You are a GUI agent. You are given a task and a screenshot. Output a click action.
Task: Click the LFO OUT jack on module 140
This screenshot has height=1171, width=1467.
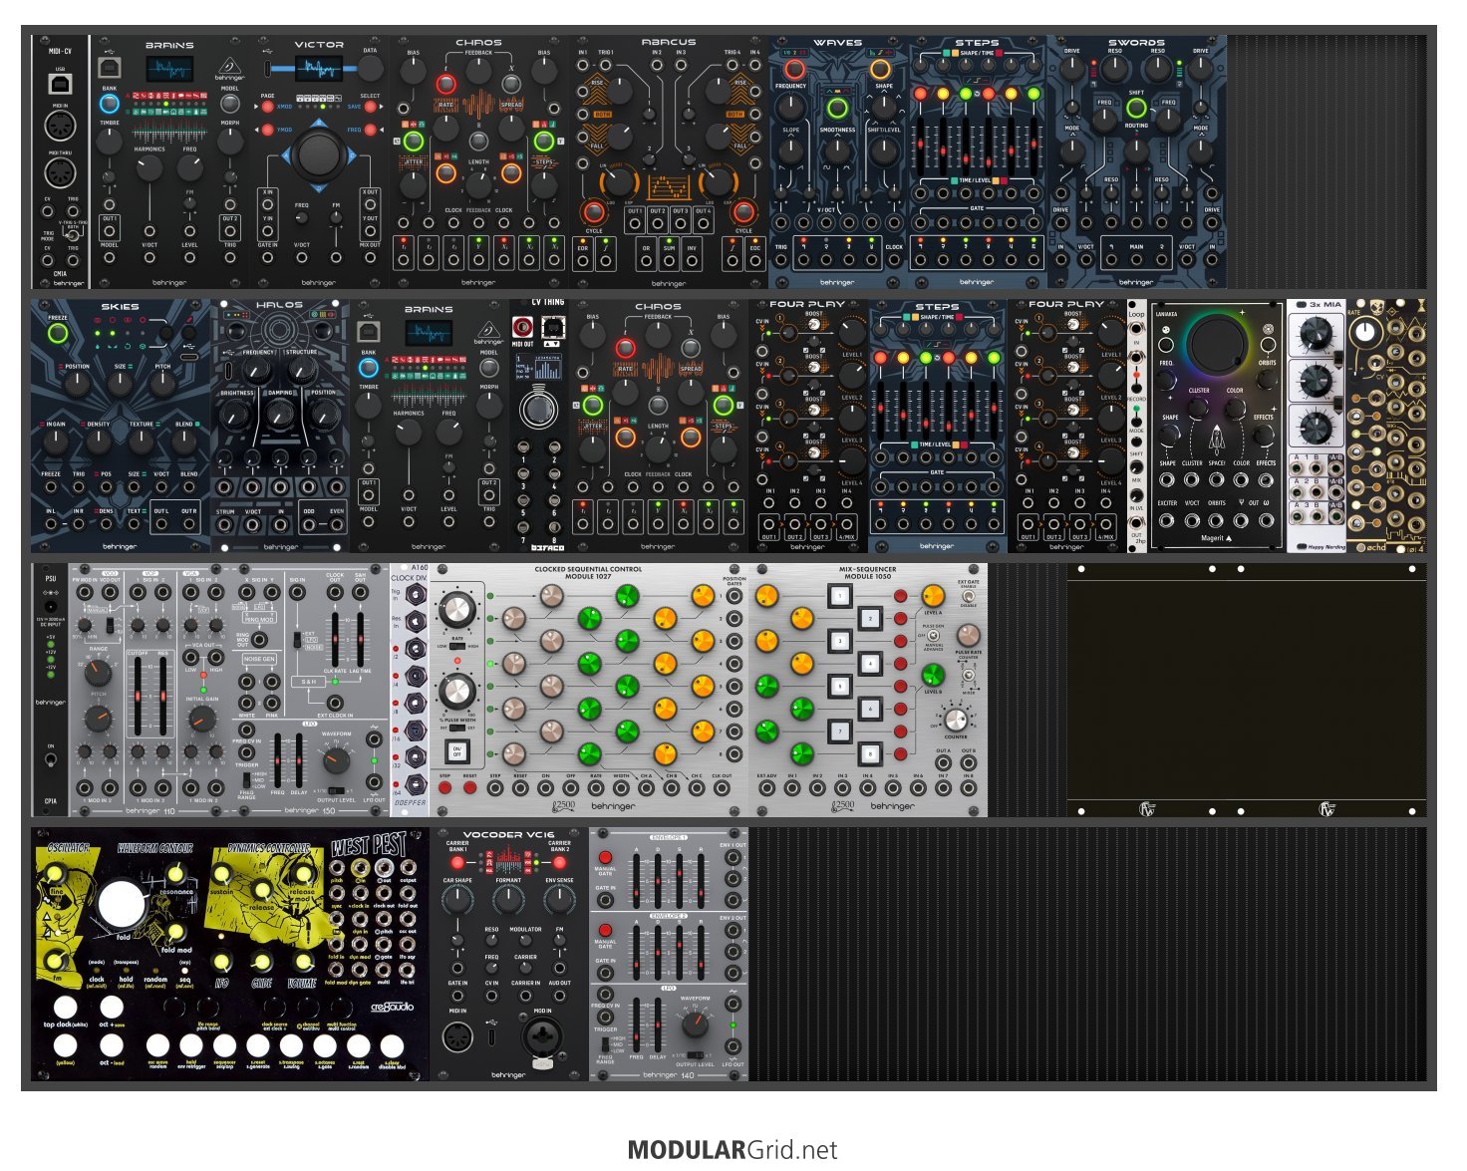tap(733, 1046)
